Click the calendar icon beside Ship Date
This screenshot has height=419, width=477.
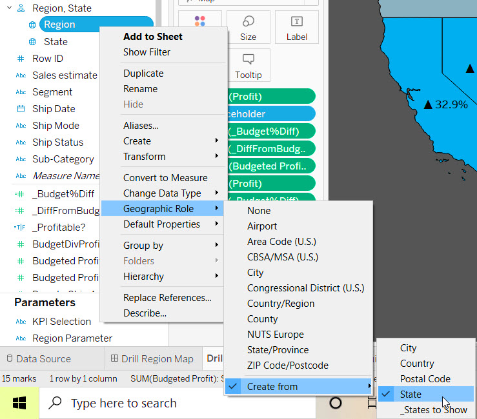tap(21, 109)
